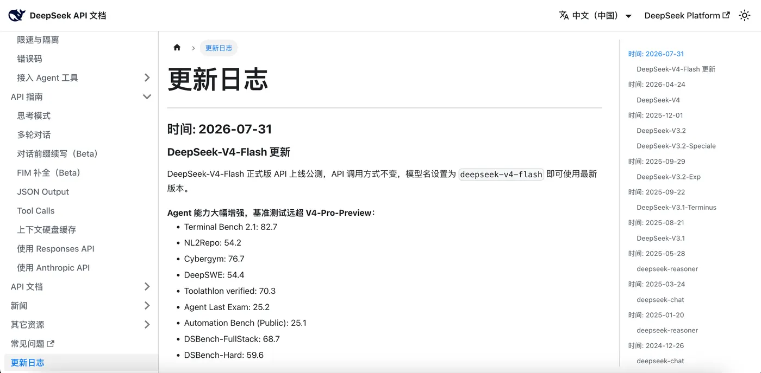761x373 pixels.
Task: Open 使用 Anthropic API sidebar page
Action: 53,267
